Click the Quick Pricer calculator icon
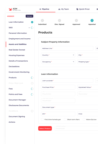98x144 pixels. [77, 9]
